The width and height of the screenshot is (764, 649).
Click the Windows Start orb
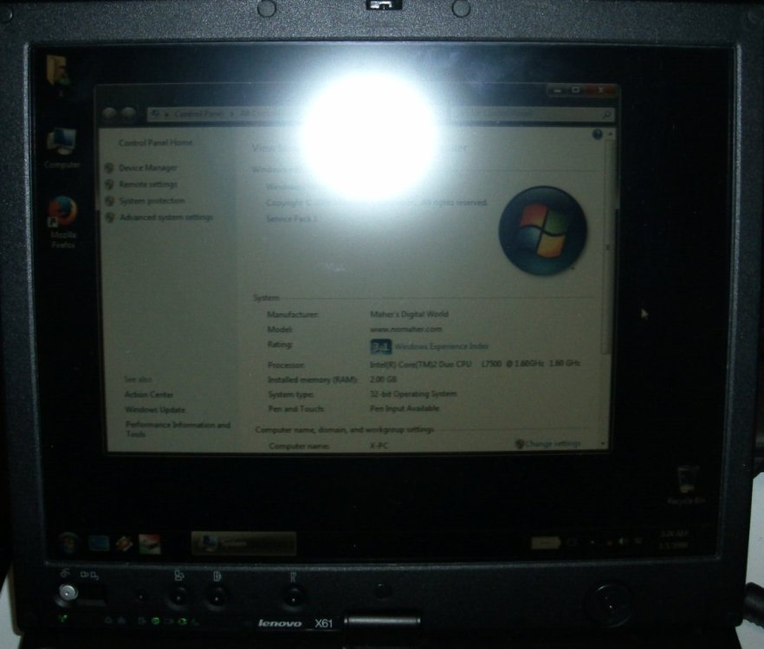tap(68, 543)
